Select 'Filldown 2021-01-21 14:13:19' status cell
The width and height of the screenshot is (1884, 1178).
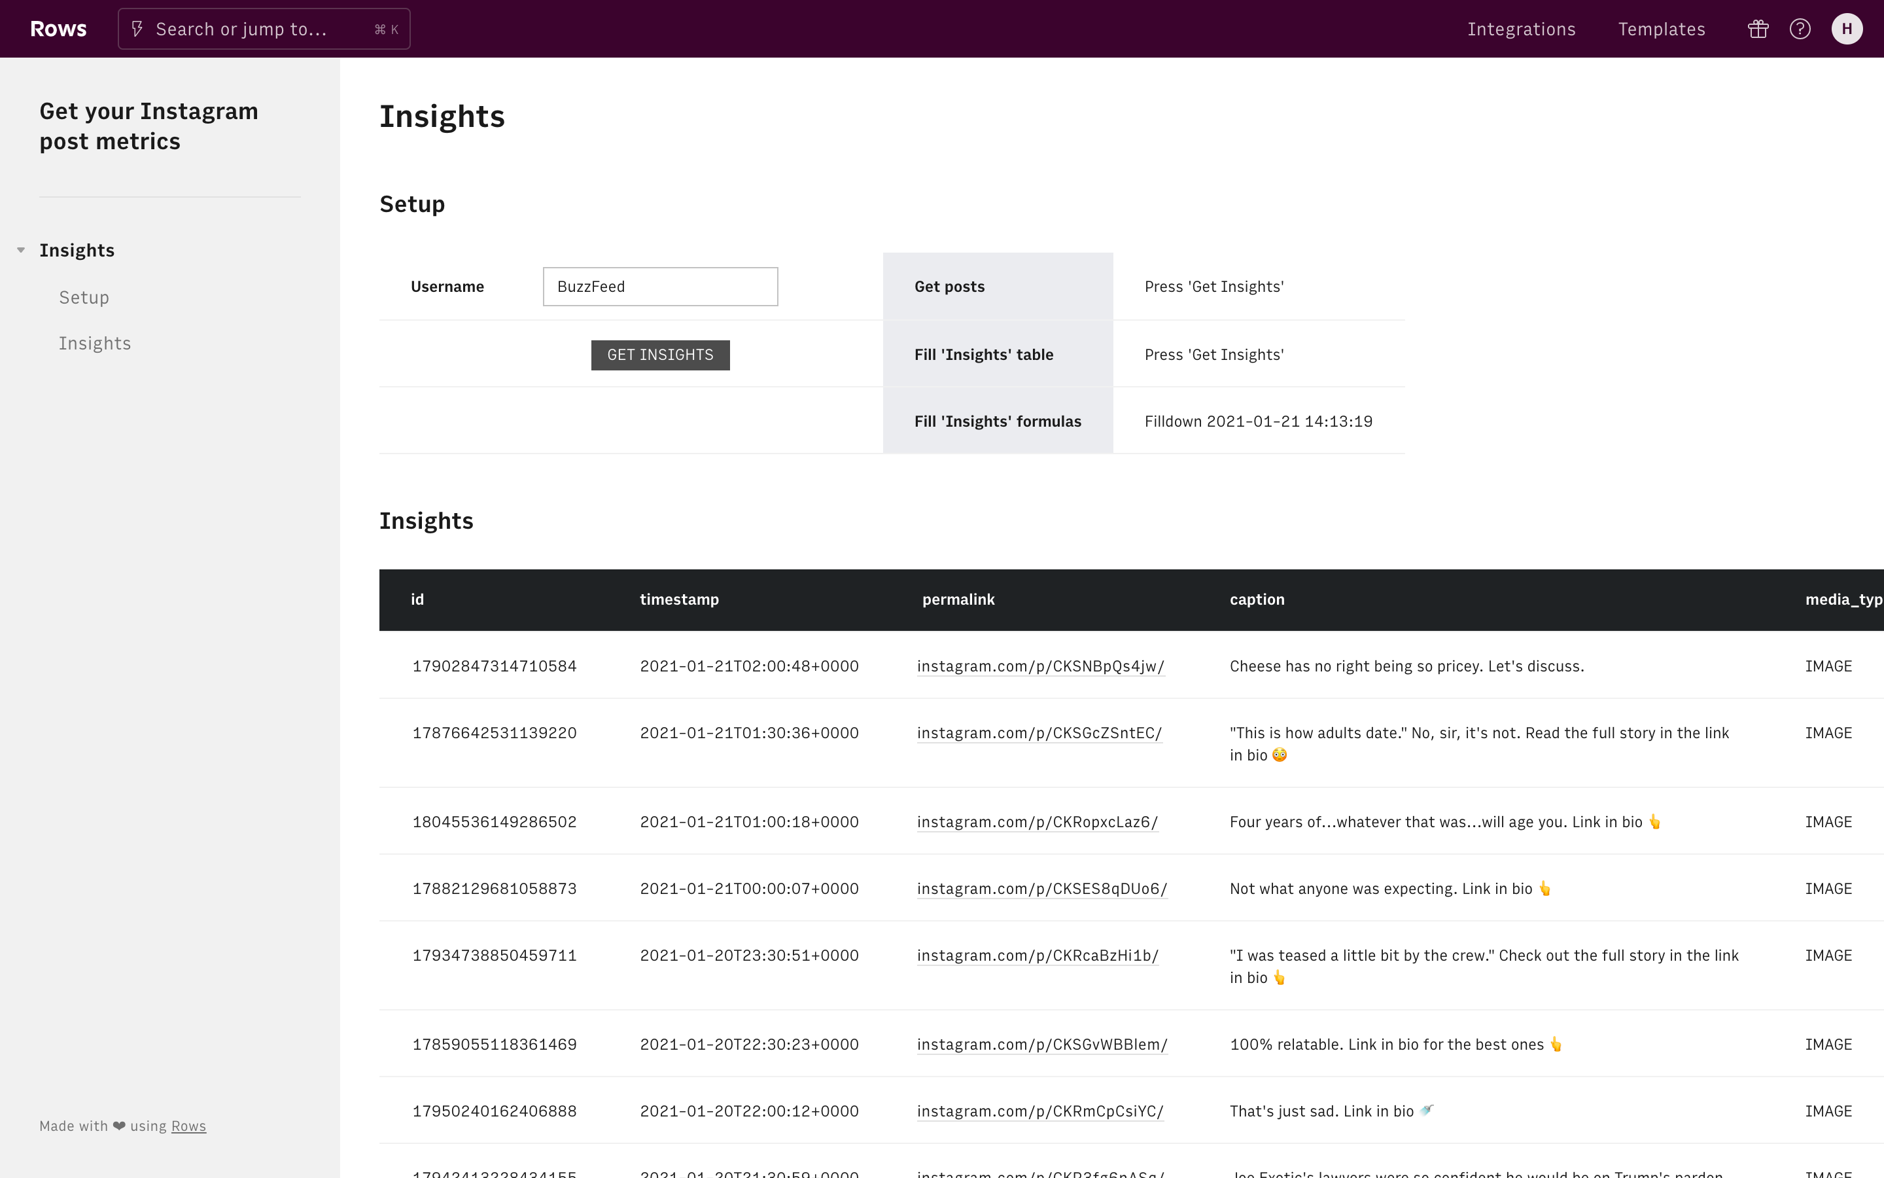[1258, 421]
